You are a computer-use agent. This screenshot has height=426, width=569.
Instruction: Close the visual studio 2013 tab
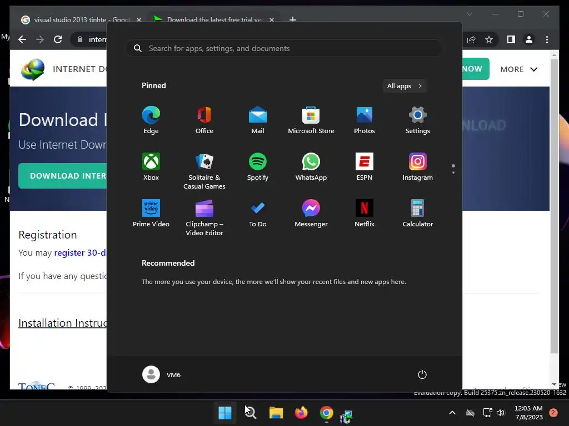tap(139, 19)
